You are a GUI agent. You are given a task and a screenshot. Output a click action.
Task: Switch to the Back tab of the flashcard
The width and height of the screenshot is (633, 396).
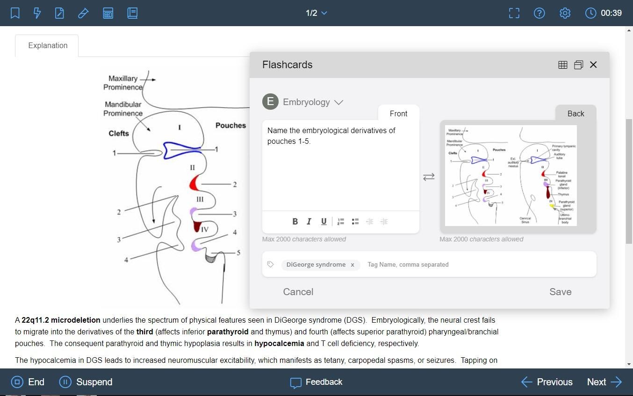pos(575,113)
